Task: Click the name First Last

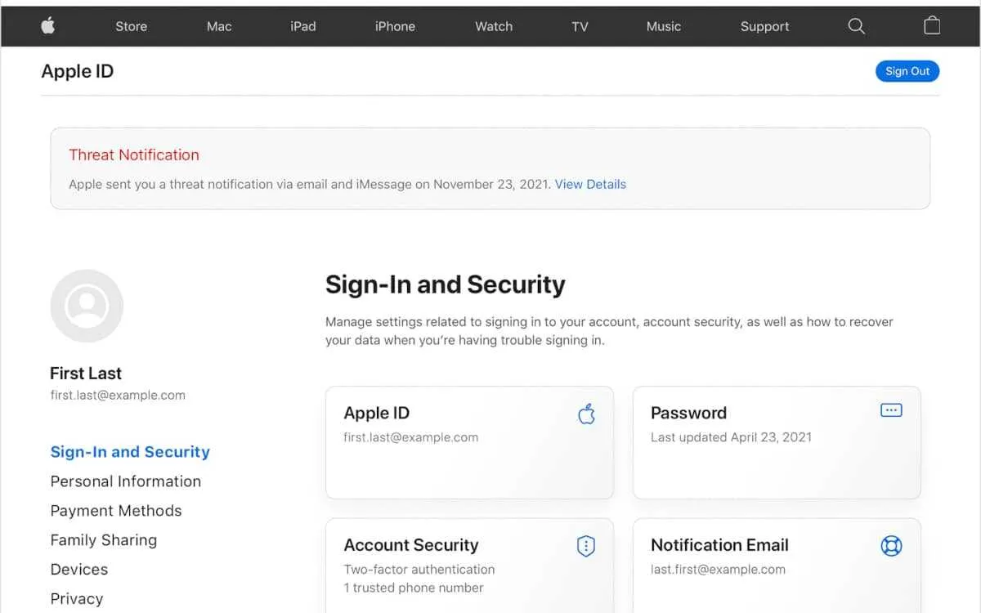Action: pyautogui.click(x=86, y=374)
